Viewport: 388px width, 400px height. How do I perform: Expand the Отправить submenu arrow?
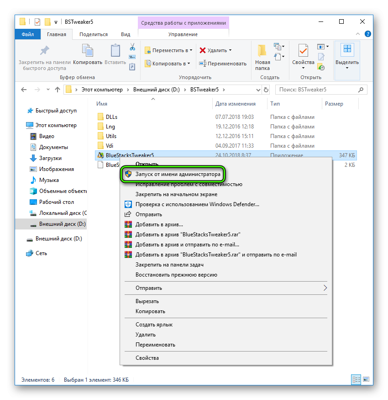pos(325,288)
